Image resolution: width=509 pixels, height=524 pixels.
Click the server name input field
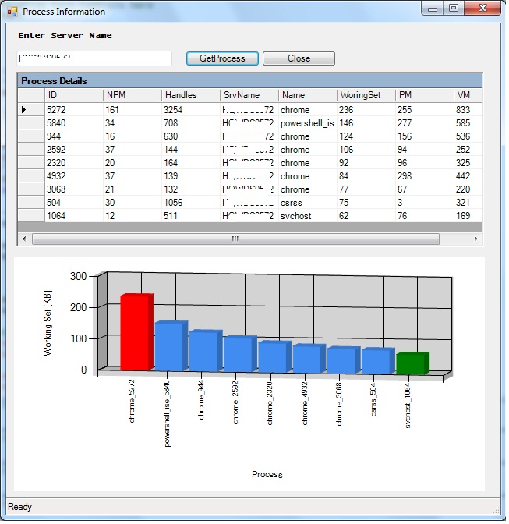(x=94, y=58)
